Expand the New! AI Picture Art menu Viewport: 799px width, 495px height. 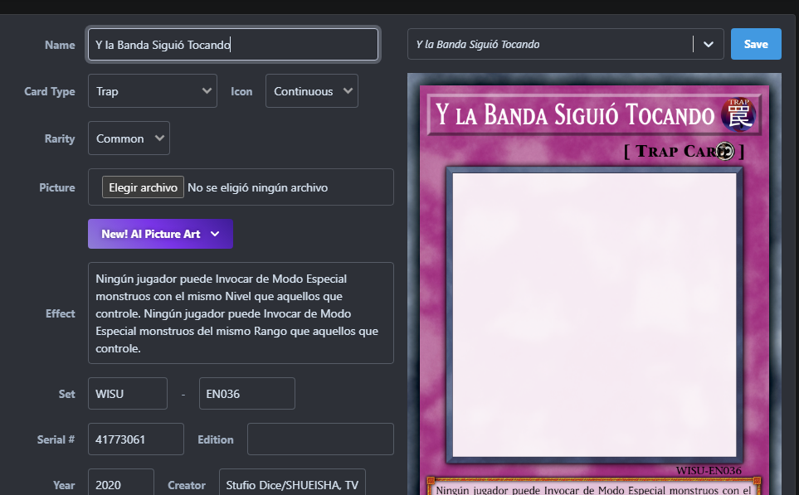tap(160, 234)
